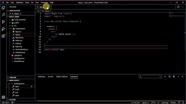Collapse the Open Editors section
186x104 pixels.
(x=8, y=11)
